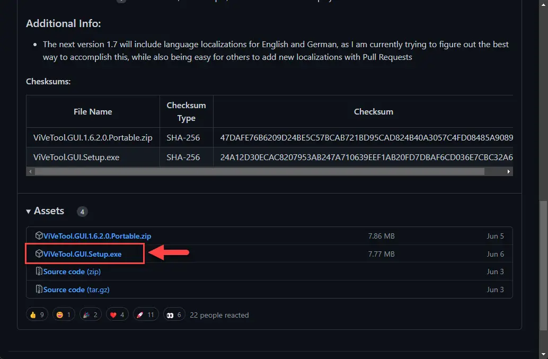
Task: Click the checksum table's right scroll arrow
Action: pyautogui.click(x=508, y=172)
